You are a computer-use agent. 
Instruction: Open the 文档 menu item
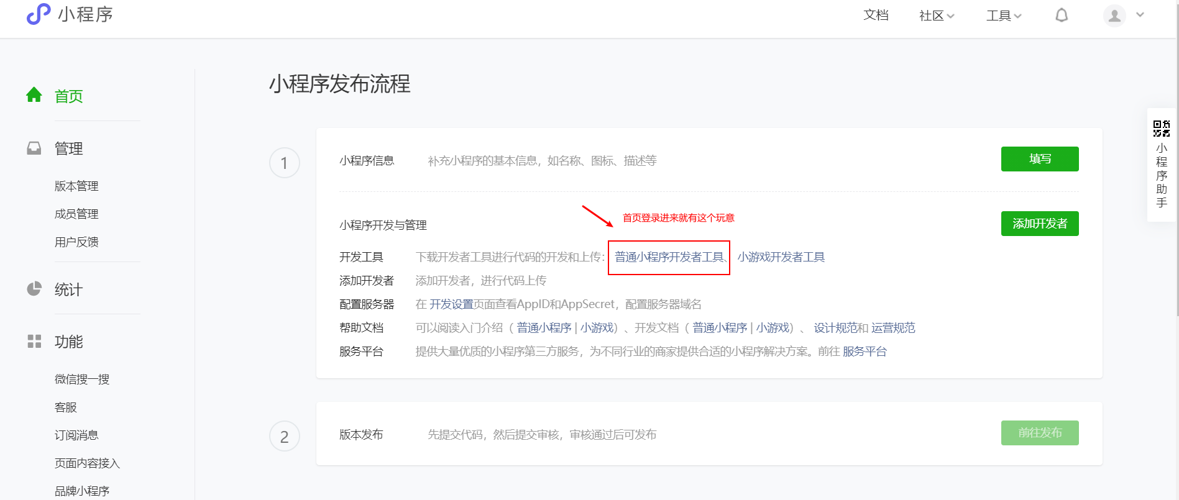click(876, 15)
